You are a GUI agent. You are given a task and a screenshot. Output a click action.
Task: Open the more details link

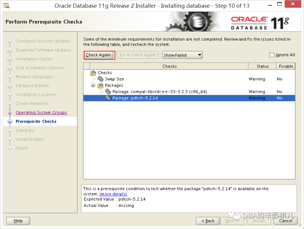pyautogui.click(x=113, y=194)
